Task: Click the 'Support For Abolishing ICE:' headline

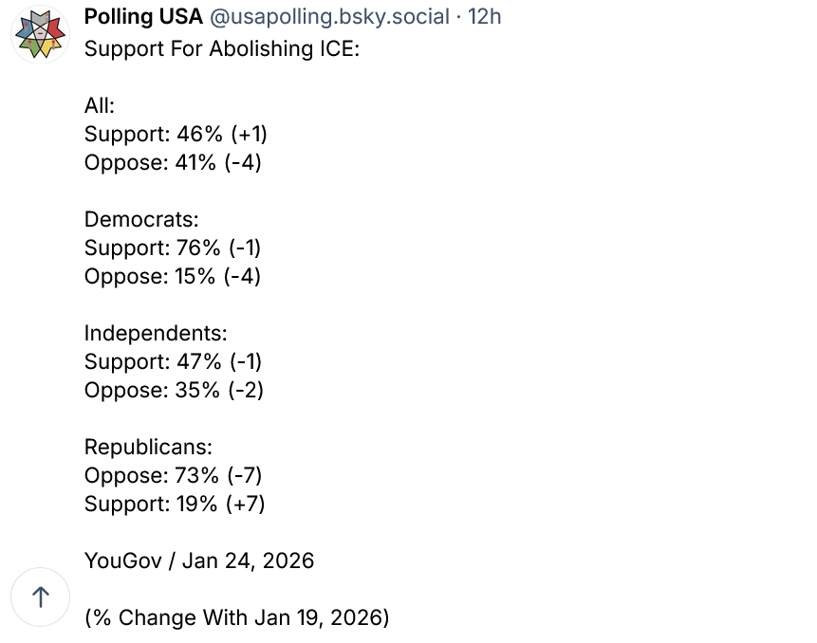Action: [222, 48]
